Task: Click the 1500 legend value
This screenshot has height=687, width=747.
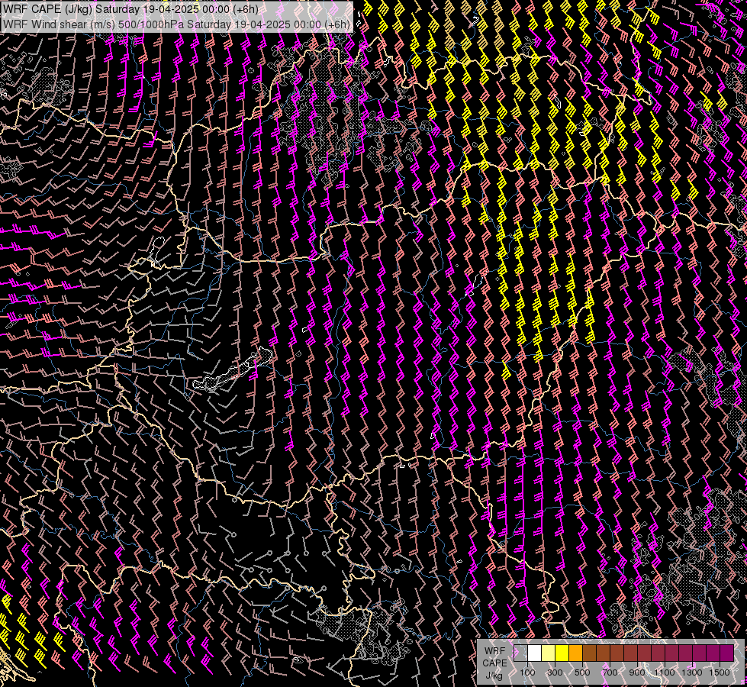Action: (720, 672)
